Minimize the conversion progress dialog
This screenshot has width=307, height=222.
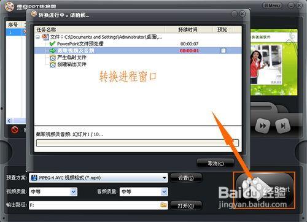(234, 14)
